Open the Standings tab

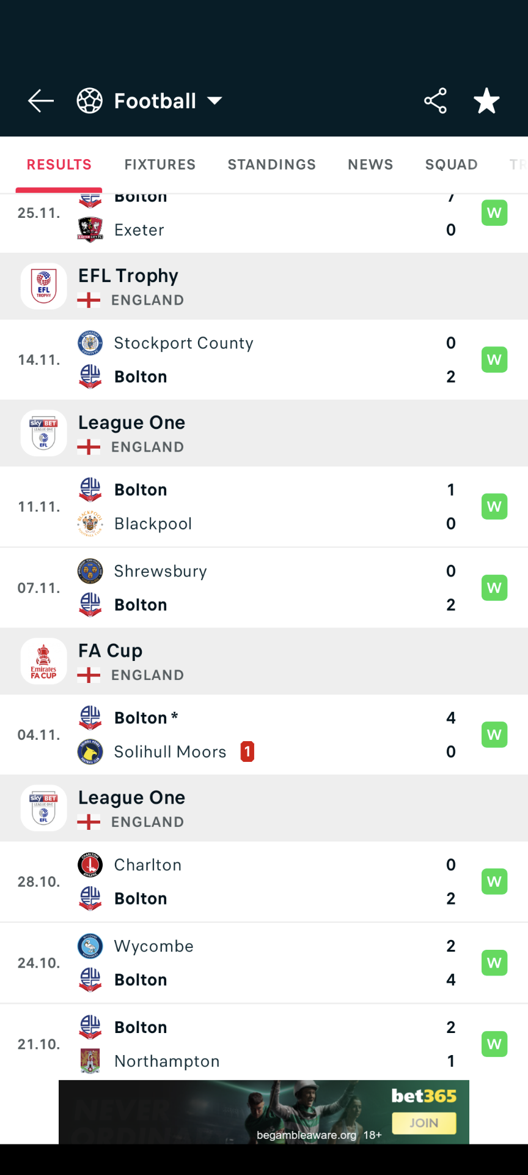pos(272,165)
